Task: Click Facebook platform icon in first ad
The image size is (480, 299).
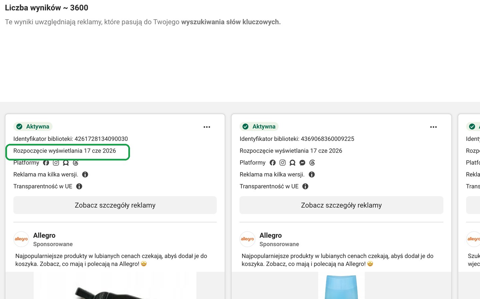Action: (46, 162)
